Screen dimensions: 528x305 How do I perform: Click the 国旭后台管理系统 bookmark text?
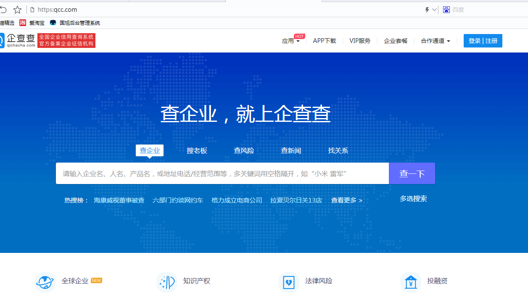(x=80, y=23)
